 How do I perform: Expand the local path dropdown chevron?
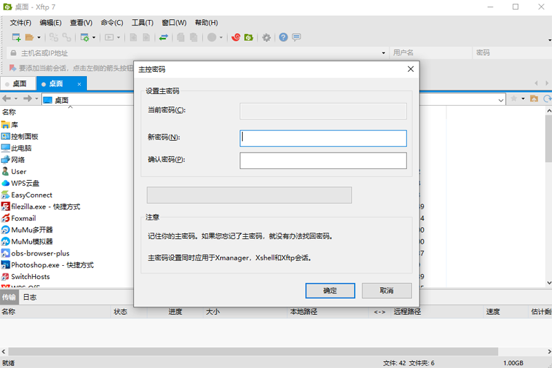[x=502, y=99]
